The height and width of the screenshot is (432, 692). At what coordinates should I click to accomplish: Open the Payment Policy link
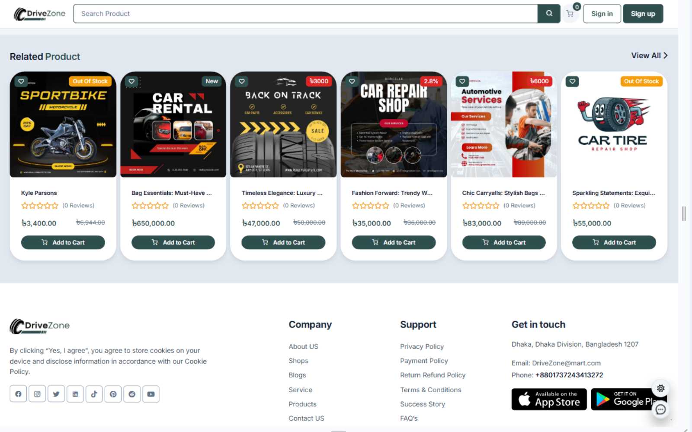point(424,361)
